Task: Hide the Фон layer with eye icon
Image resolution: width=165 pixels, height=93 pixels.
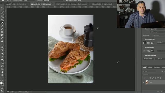Action: pyautogui.click(x=143, y=82)
